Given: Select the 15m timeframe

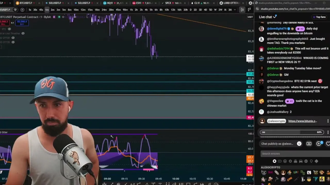Looking at the screenshot, I should (x=90, y=10).
